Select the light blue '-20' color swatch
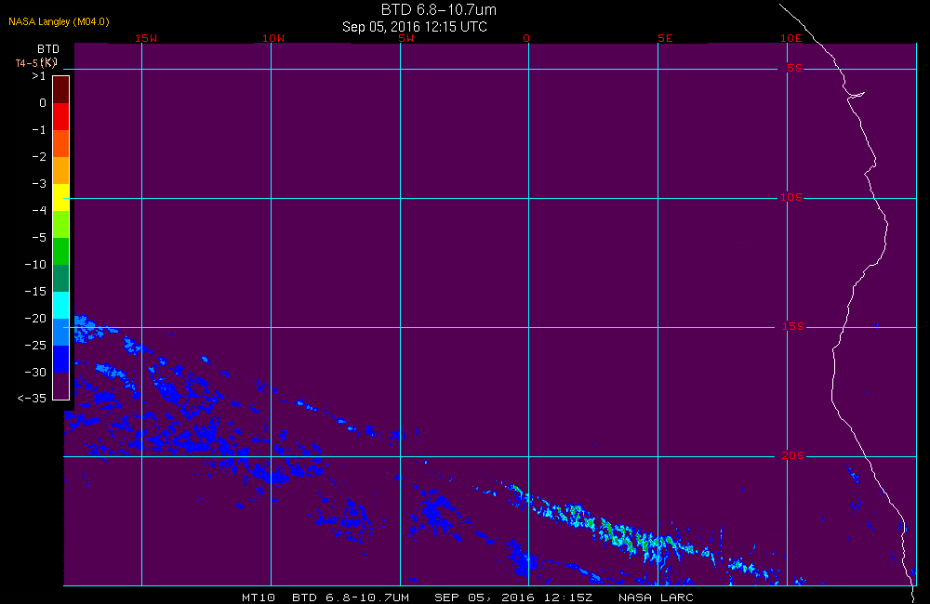 (61, 333)
